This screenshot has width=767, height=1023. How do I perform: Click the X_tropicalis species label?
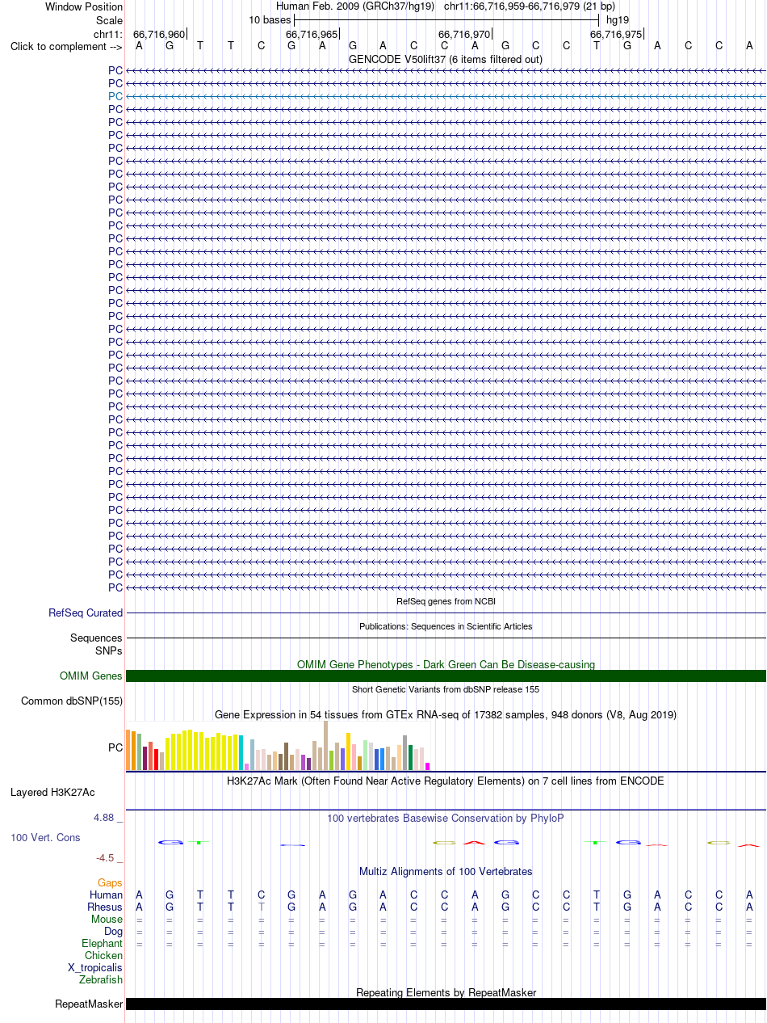[x=95, y=967]
